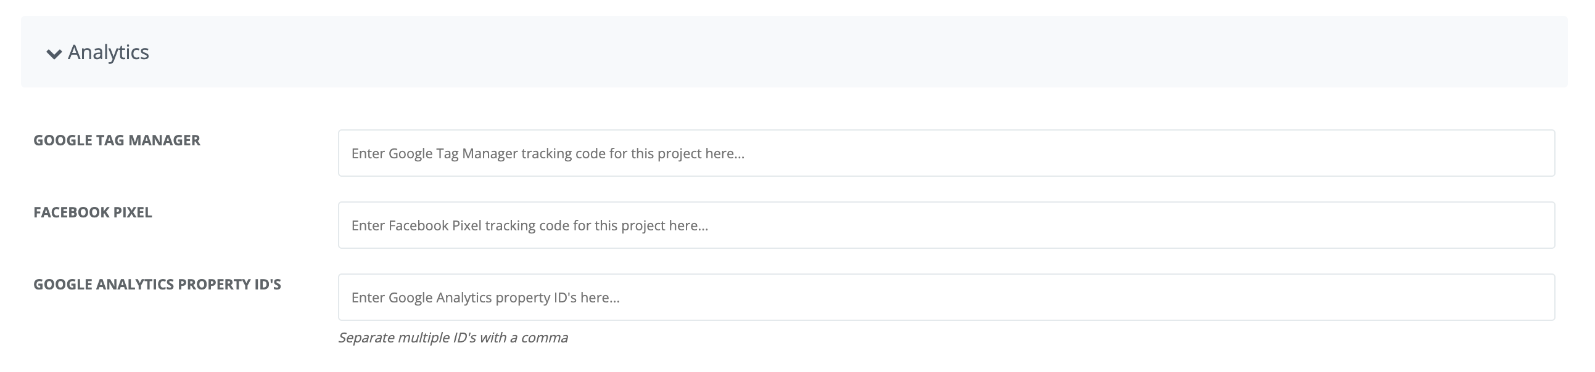Focus the Facebook Pixel tracking code field
Screen dimensions: 1595x372
pyautogui.click(x=946, y=225)
